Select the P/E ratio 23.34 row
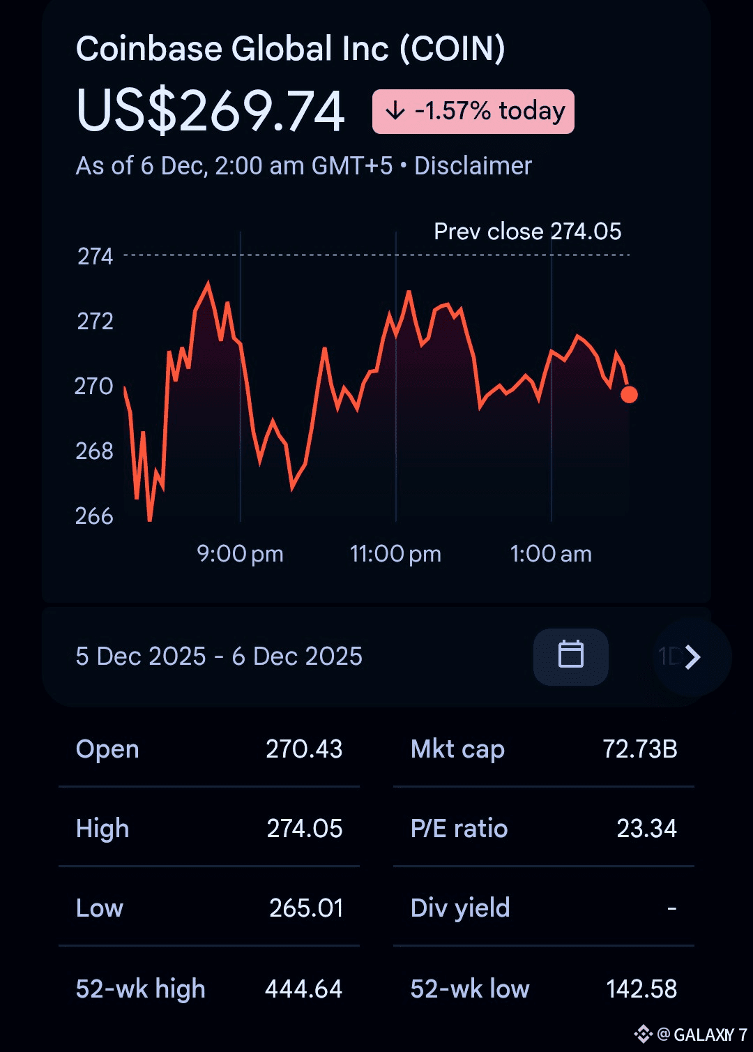The image size is (753, 1052). click(544, 829)
